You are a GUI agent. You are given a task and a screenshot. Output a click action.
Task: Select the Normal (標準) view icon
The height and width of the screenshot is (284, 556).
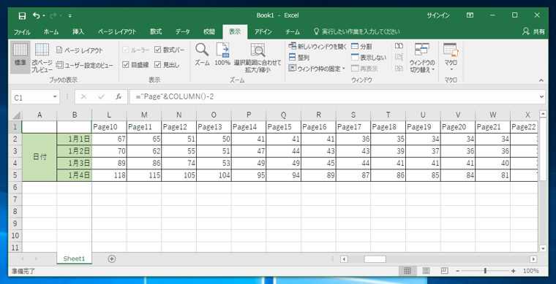tap(20, 57)
